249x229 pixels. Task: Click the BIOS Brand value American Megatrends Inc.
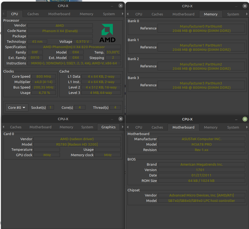[202, 165]
